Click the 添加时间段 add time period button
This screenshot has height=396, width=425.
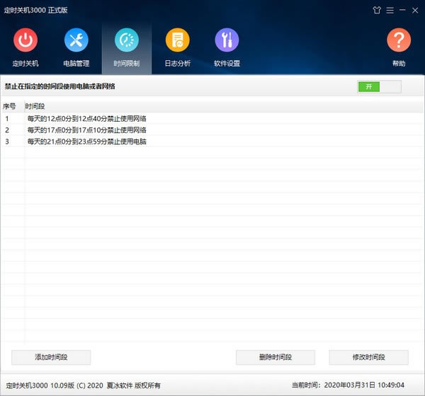pos(51,357)
